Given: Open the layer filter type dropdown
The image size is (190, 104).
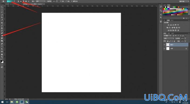Looking at the screenshot, I should point(167,36).
